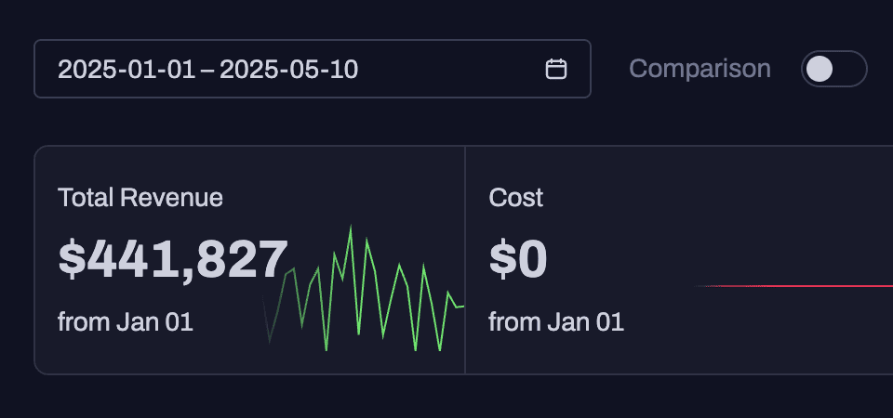Click the calendar icon in date field

556,69
